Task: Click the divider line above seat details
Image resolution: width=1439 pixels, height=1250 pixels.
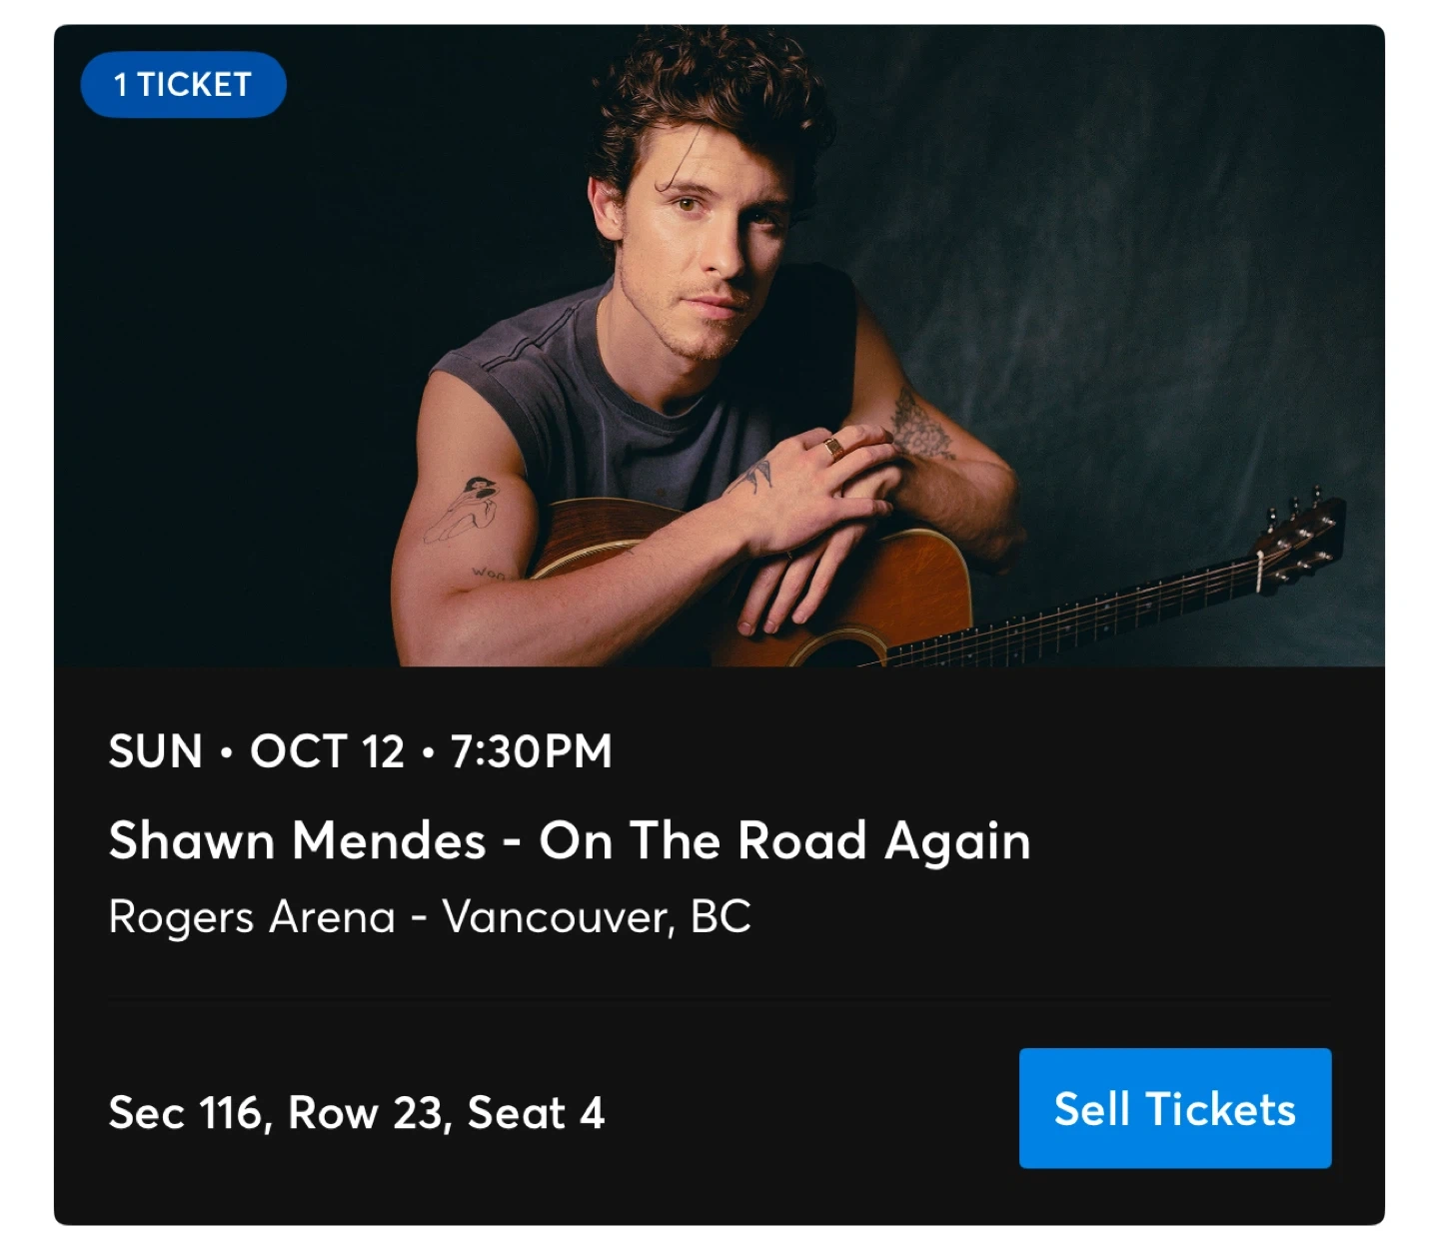Action: pyautogui.click(x=719, y=997)
